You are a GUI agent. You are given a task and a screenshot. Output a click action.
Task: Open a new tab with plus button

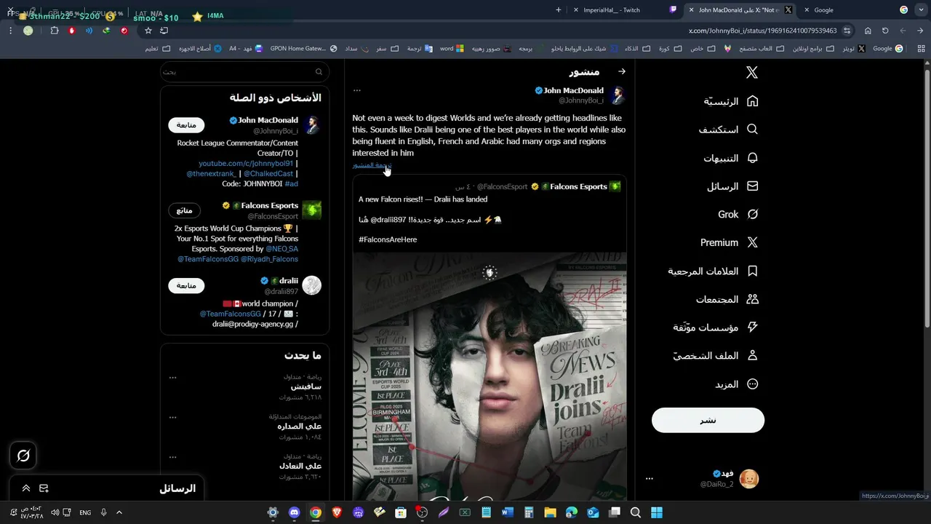coord(559,9)
